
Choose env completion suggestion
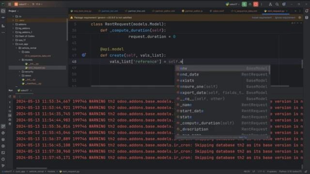(222, 68)
